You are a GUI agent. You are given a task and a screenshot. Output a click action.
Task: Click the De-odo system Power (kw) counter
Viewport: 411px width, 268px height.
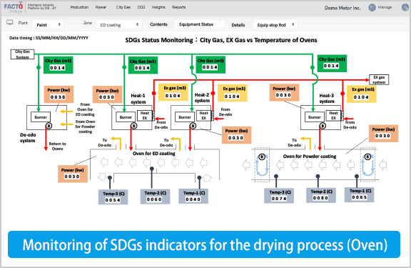tap(59, 94)
